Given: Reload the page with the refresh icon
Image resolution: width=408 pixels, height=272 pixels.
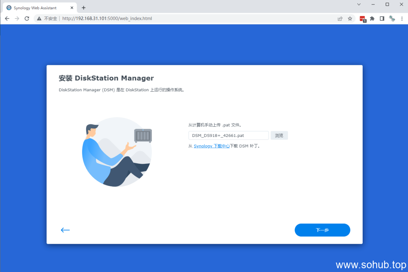Looking at the screenshot, I should [26, 18].
